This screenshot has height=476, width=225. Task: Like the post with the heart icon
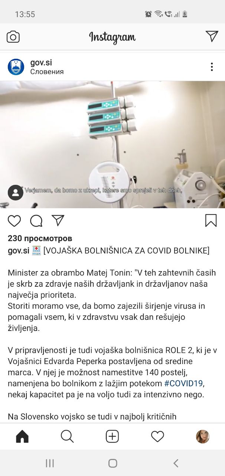point(14,221)
